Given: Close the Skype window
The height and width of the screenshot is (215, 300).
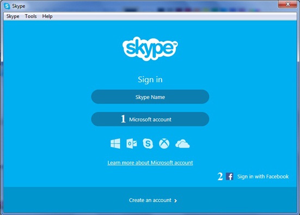Looking at the screenshot, I should click(287, 4).
